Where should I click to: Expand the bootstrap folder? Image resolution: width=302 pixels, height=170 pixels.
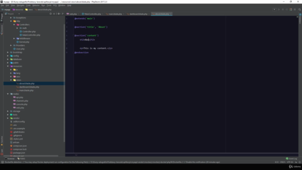pos(8,52)
